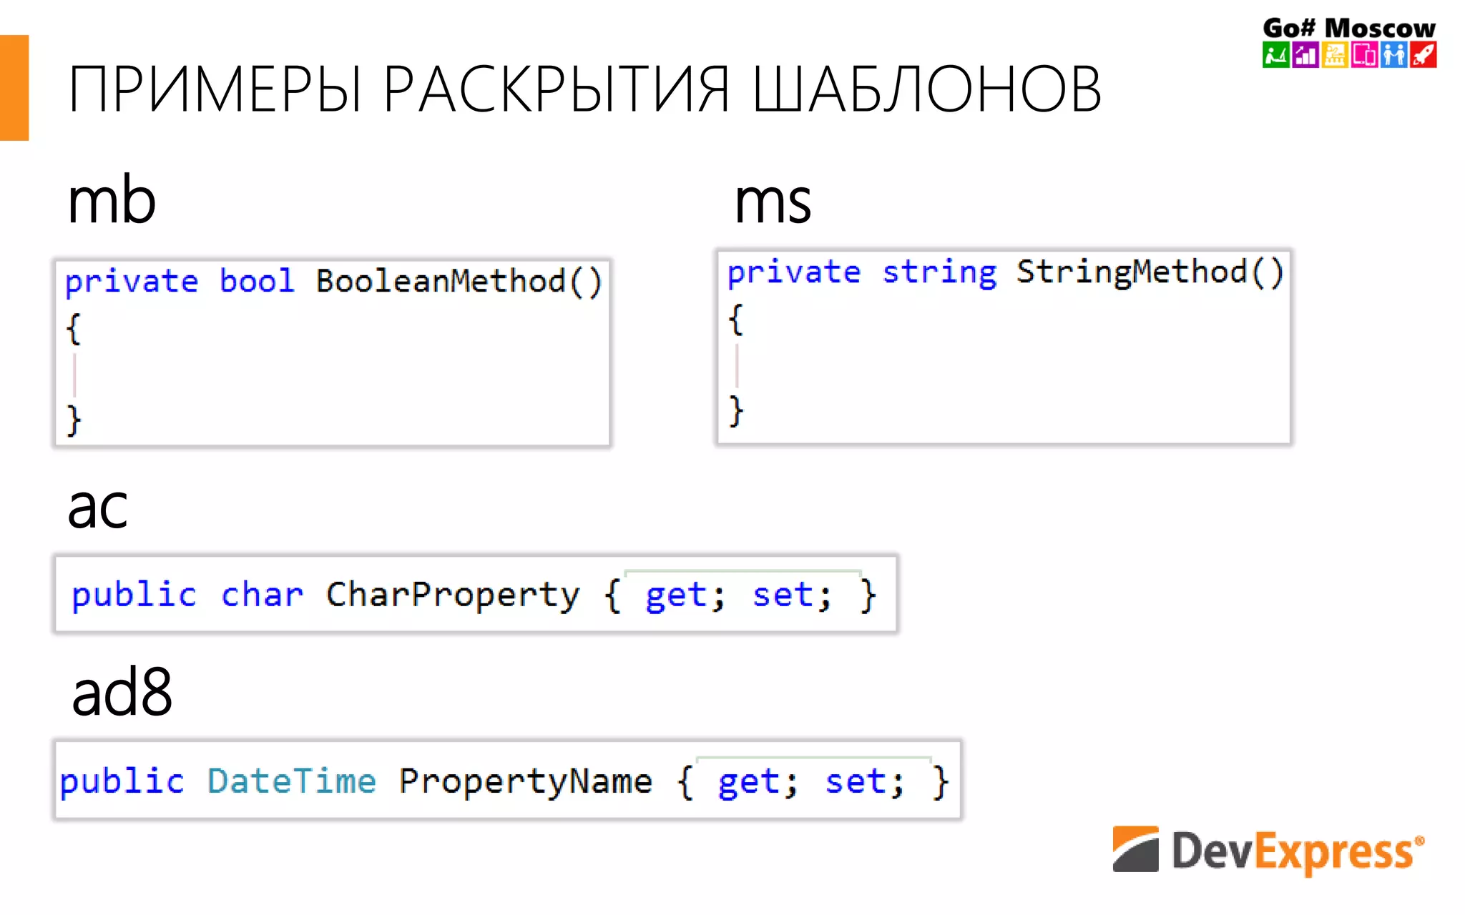This screenshot has width=1465, height=915.
Task: Click 'get;' in the PropertyName line
Action: coord(758,783)
